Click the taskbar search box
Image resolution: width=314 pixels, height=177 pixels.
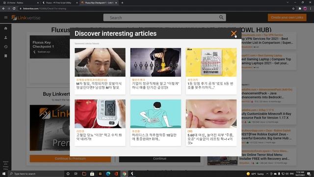[x=36, y=174]
